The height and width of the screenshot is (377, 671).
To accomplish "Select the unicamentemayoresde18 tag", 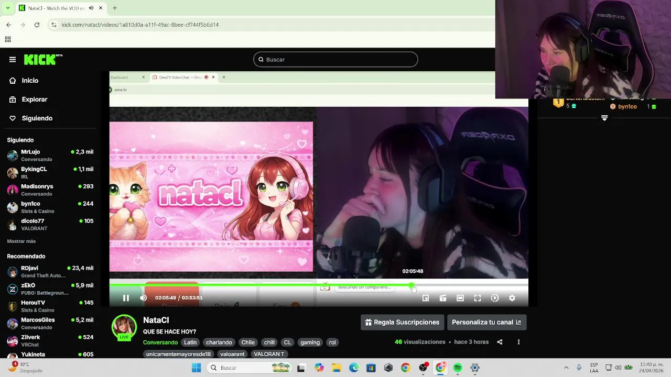I will pos(178,354).
